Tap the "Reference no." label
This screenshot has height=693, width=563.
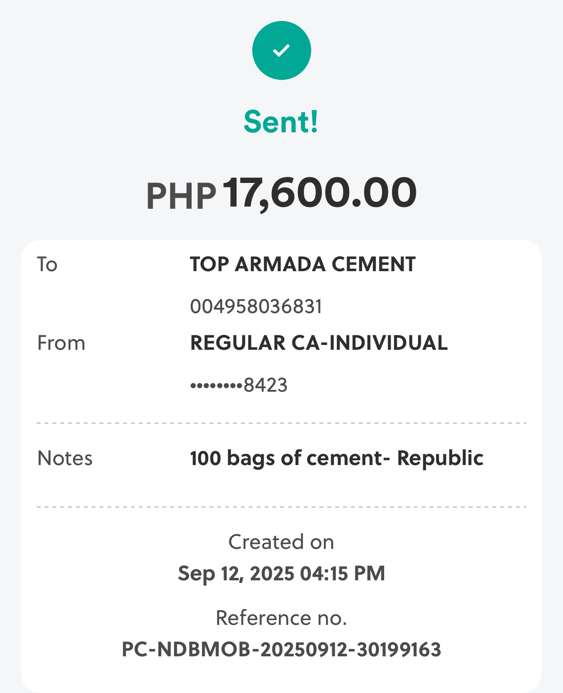click(281, 618)
